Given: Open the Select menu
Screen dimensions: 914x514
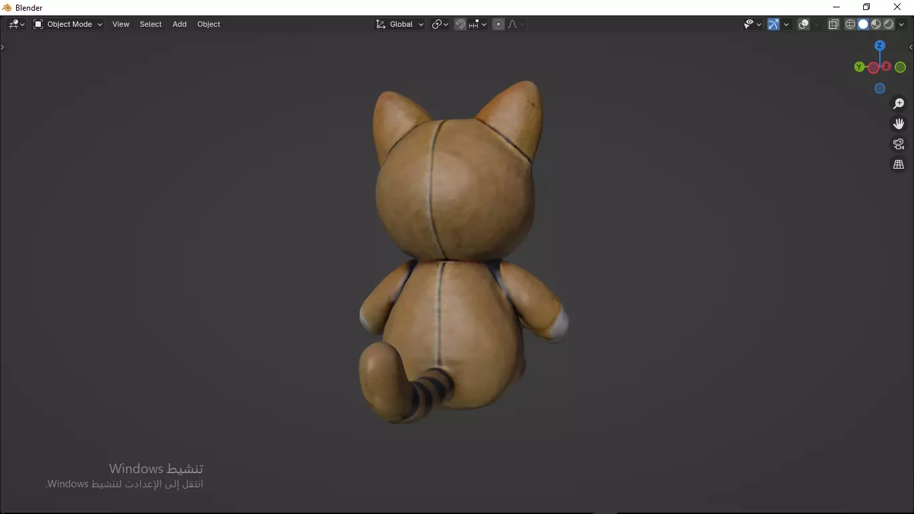Looking at the screenshot, I should tap(151, 24).
